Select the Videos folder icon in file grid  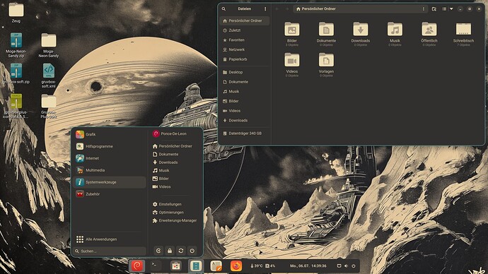(292, 60)
